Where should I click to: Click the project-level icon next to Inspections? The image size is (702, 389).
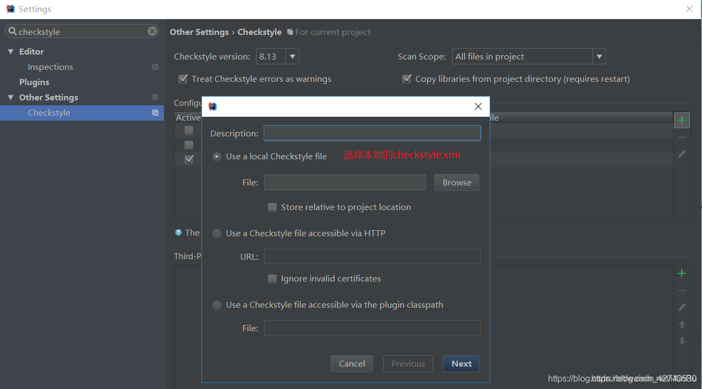(155, 67)
